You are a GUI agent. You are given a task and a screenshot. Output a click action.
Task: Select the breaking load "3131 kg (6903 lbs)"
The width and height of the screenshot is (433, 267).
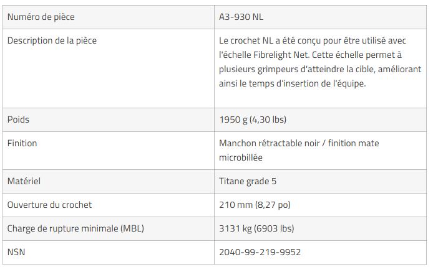[257, 228]
